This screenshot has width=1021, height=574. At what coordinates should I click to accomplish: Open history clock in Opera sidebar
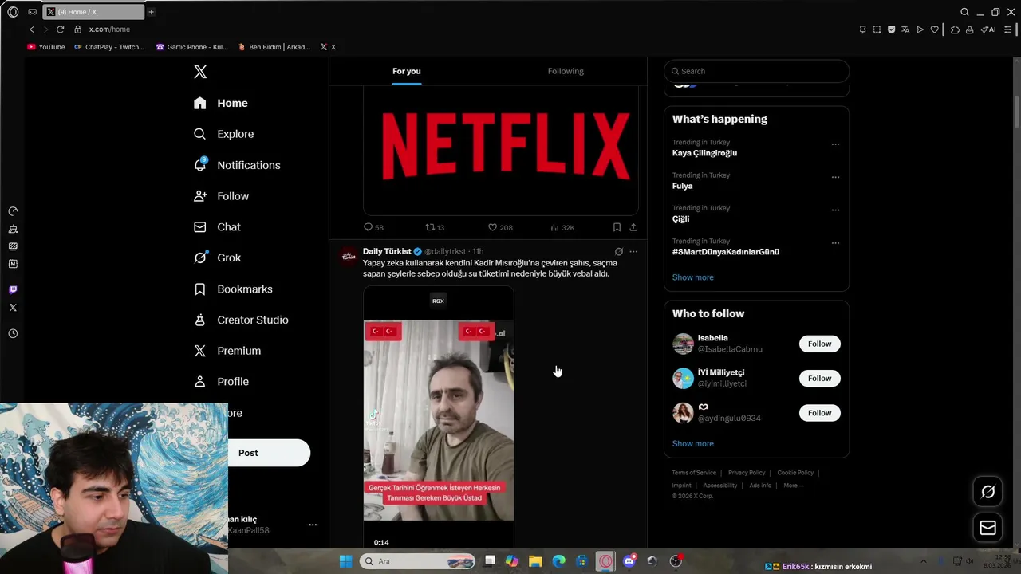pos(13,334)
